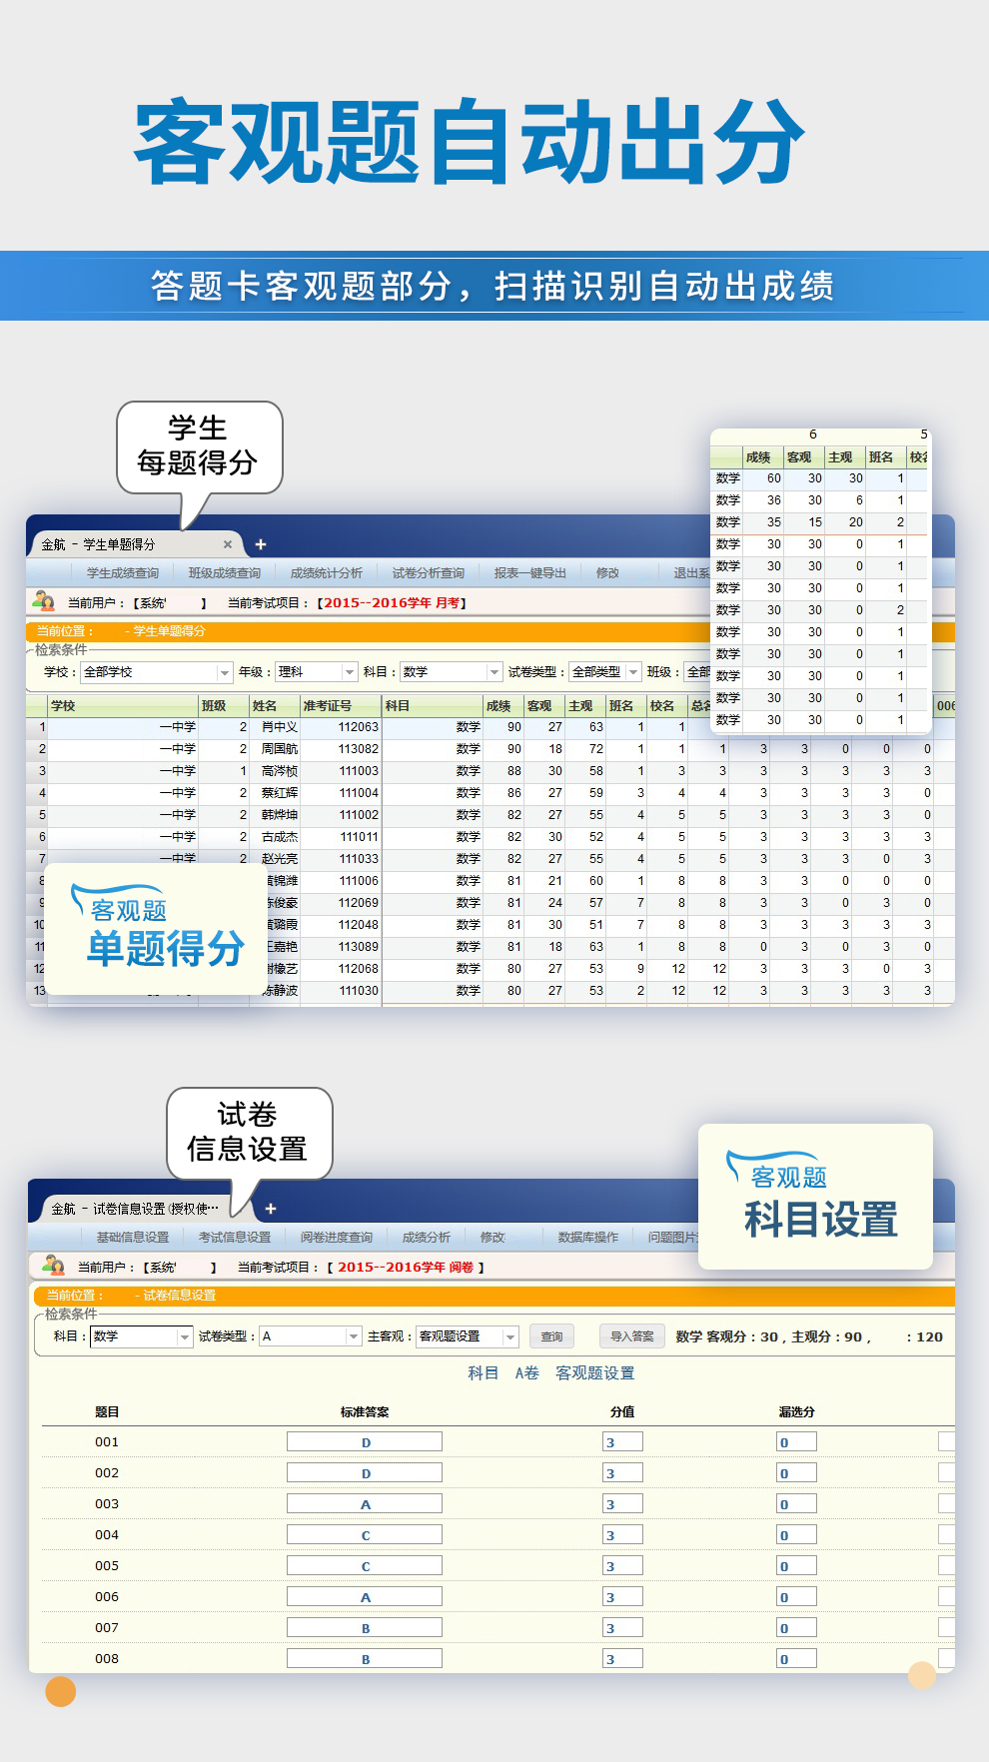This screenshot has width=989, height=1762.
Task: Close the 学生单题得分 browser tab
Action: pos(228,544)
